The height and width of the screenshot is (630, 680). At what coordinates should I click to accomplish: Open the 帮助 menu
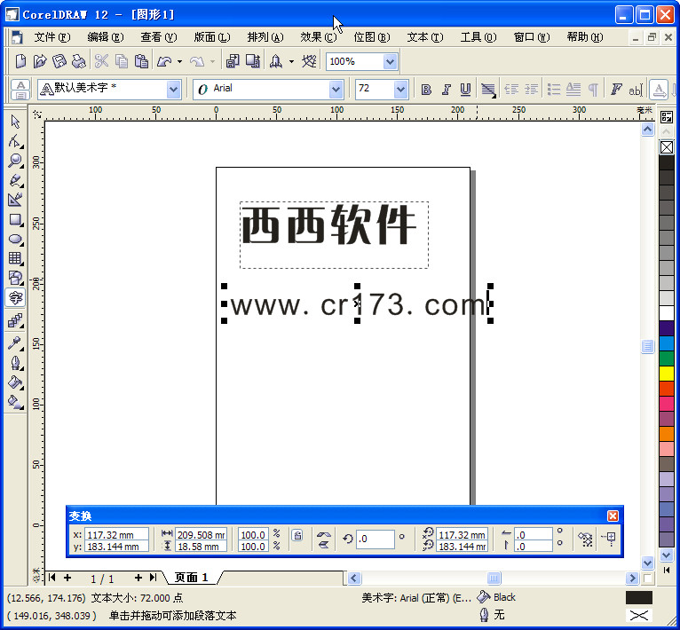click(585, 37)
